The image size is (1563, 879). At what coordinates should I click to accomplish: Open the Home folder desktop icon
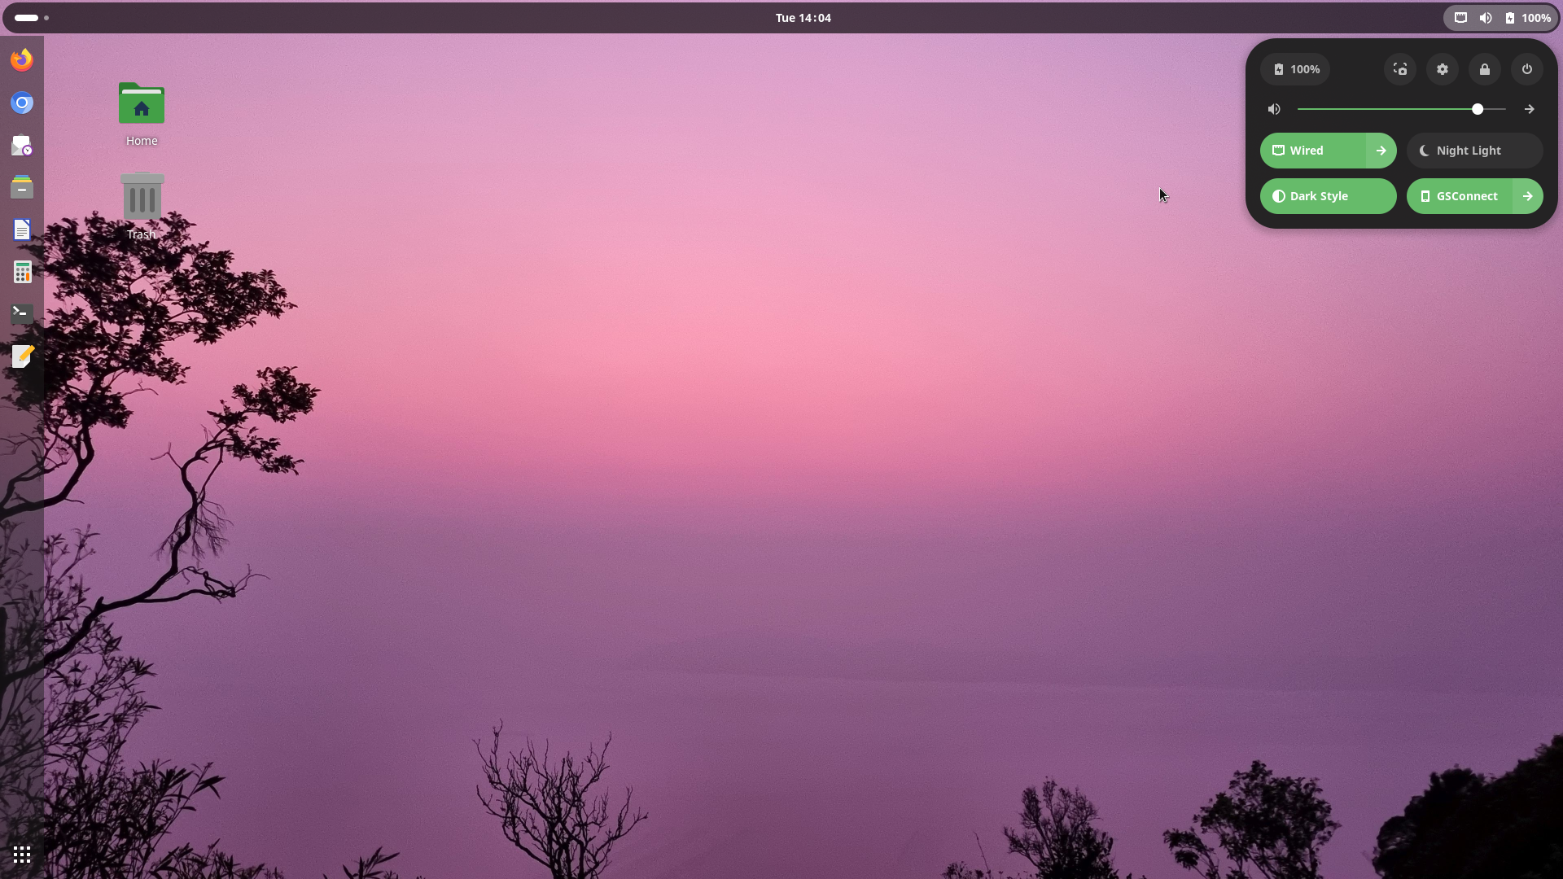point(142,115)
